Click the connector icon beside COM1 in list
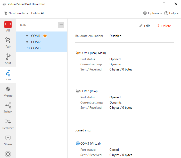Viewport: 181px width, 158px height. 27,36
